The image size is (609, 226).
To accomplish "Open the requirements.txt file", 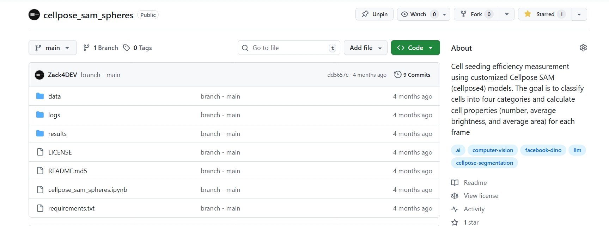I will pos(72,208).
